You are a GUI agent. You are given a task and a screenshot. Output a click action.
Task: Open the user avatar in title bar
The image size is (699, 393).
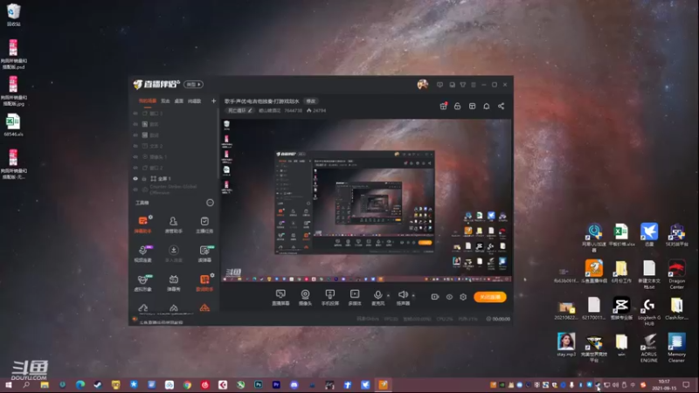[x=422, y=84]
